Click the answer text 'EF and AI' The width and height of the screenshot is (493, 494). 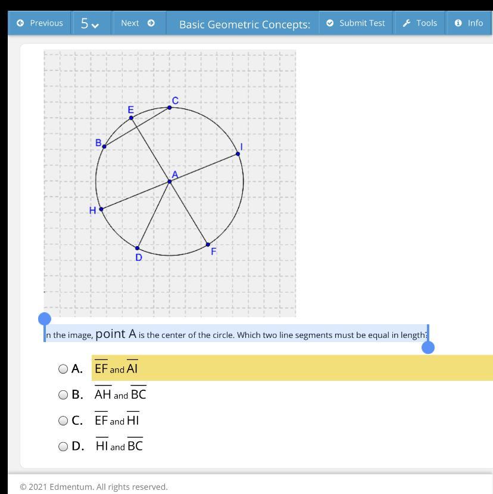tap(116, 367)
